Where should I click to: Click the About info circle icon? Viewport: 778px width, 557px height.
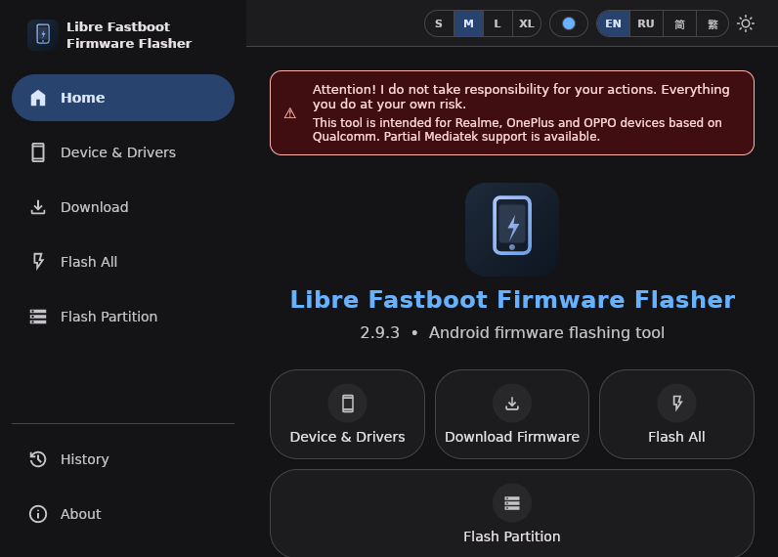click(x=38, y=514)
